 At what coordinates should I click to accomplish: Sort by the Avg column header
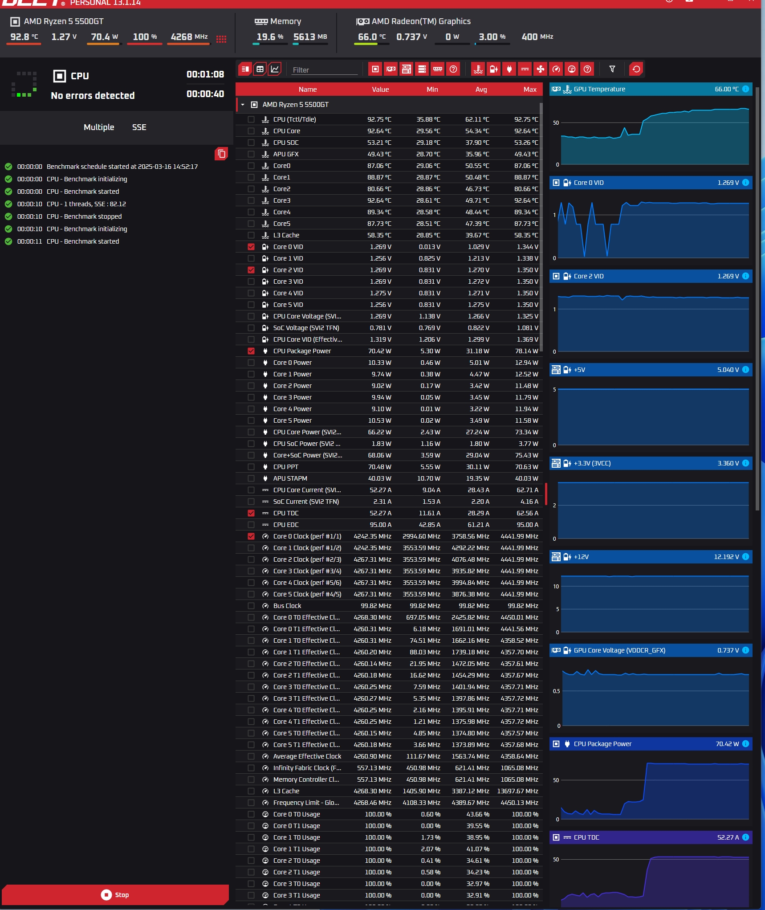coord(481,90)
